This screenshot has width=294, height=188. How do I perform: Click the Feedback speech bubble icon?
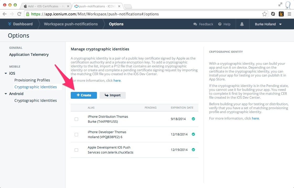click(195, 24)
